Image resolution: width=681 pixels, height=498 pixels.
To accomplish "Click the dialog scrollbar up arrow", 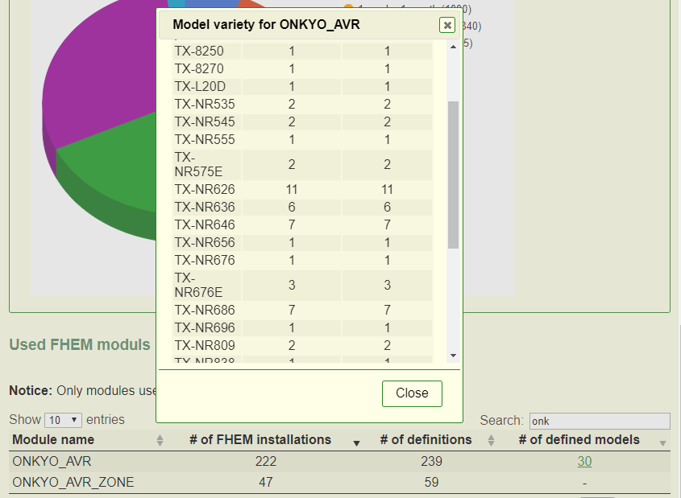I will point(454,47).
